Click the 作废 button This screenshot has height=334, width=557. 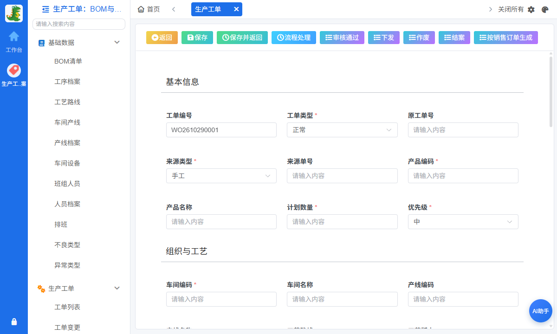(419, 38)
